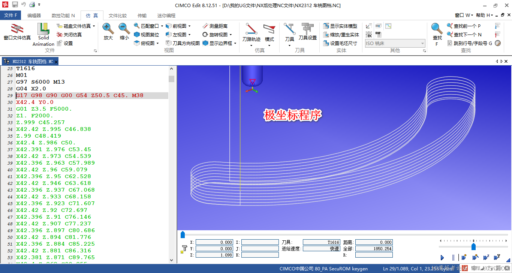Open the 文件比较 ribbon tab

coord(118,15)
